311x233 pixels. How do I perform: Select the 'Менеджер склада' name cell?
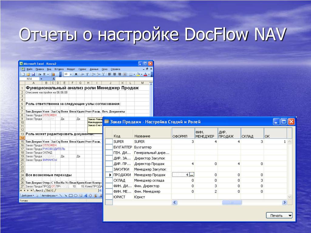click(x=152, y=181)
